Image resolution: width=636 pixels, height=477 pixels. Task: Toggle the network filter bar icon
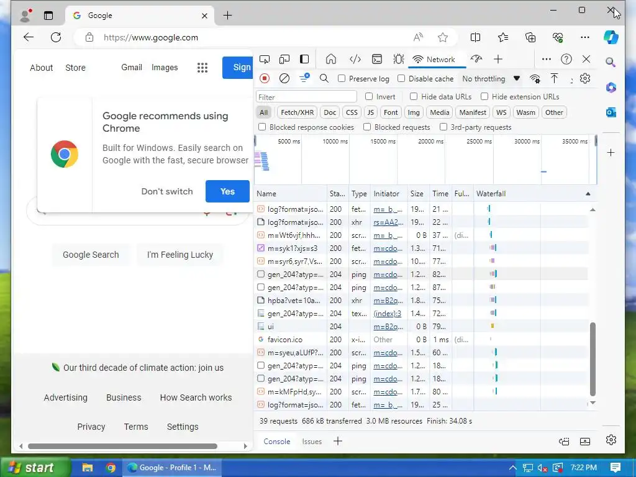[x=304, y=78]
